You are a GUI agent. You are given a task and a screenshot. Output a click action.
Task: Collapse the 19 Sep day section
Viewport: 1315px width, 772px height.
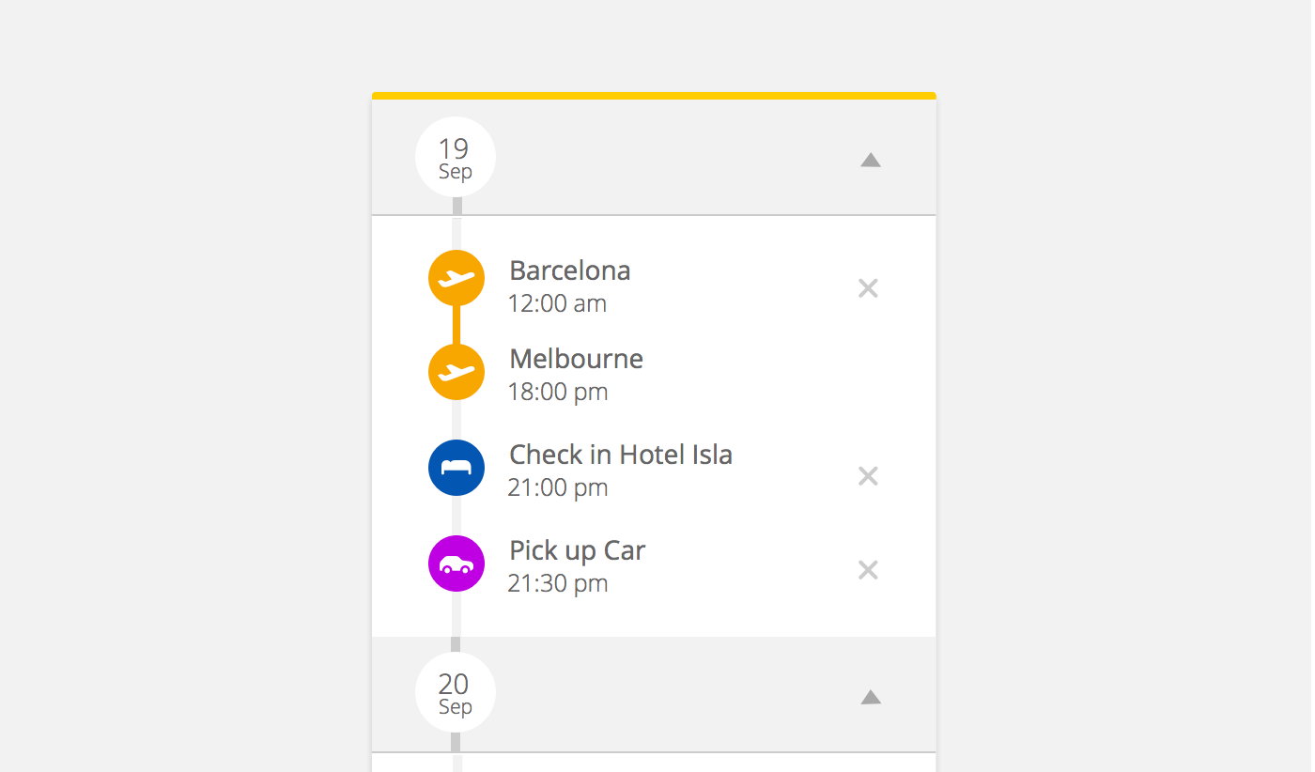[x=871, y=161]
